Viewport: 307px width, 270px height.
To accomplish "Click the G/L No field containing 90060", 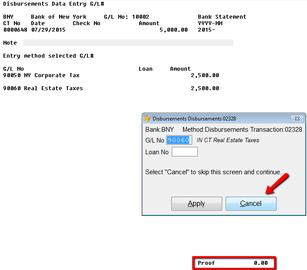I will (179, 140).
